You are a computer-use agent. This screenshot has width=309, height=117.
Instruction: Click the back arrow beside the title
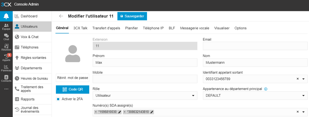click(61, 16)
